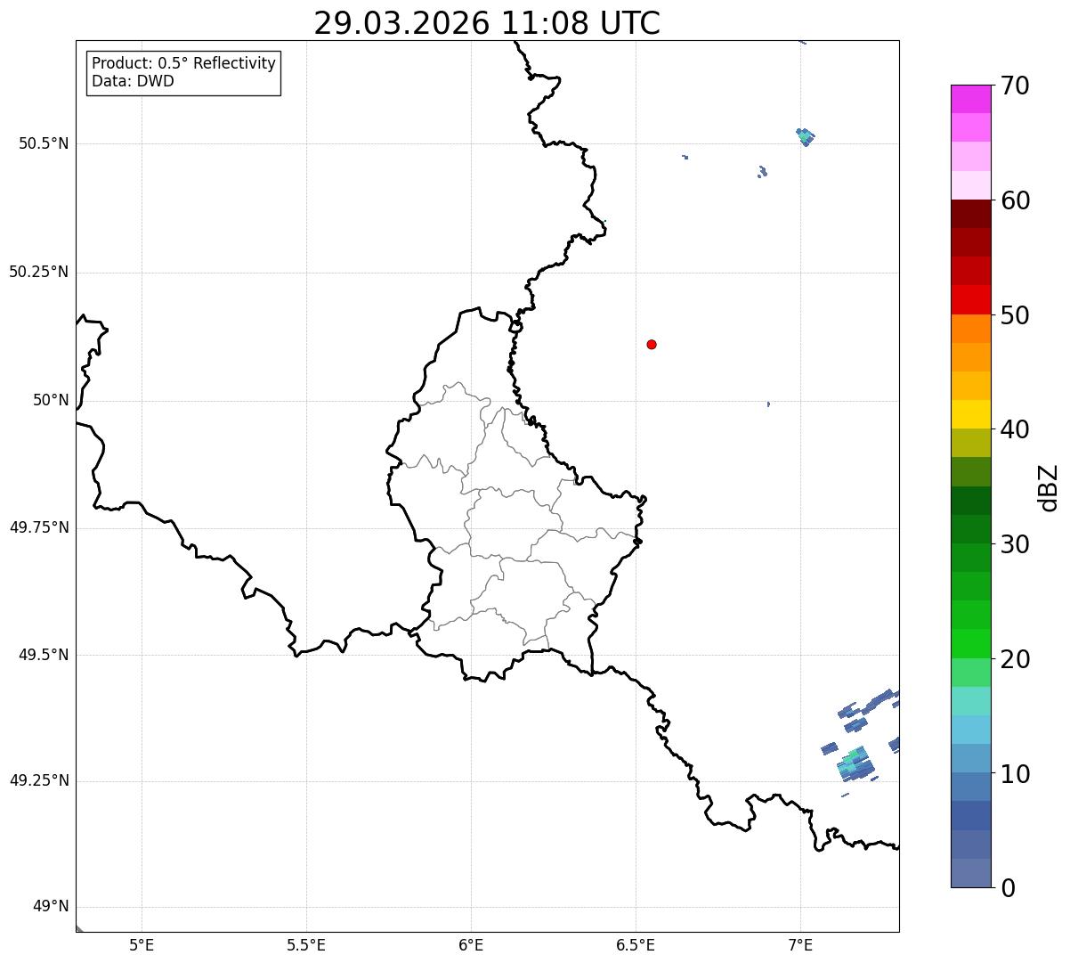Click the 'Product: 0.5° Reflectivity' info line

click(183, 64)
